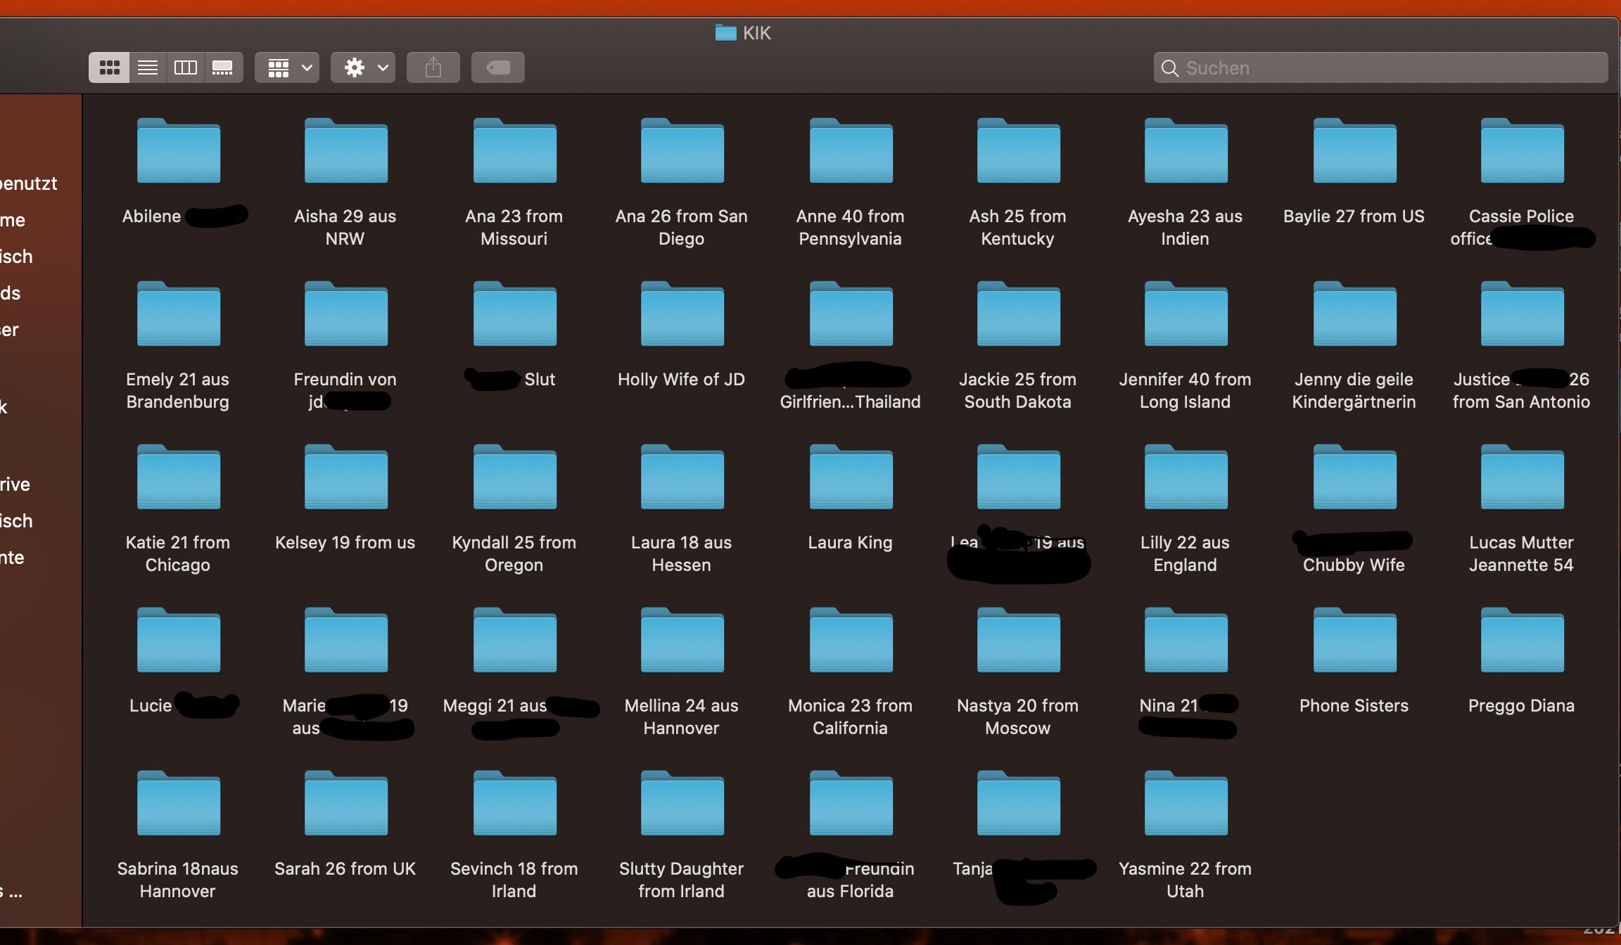
Task: Click the Kelsey 19 from us label
Action: click(345, 542)
